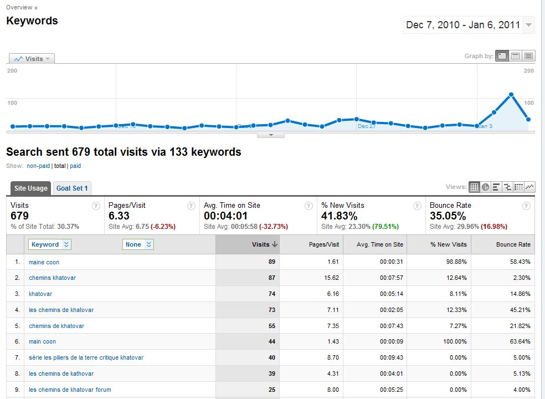This screenshot has width=545, height=399.
Task: Sort by Bounce Rate column header
Action: [x=513, y=244]
